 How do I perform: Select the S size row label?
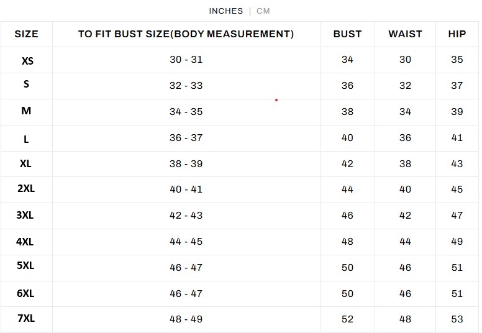pos(26,84)
